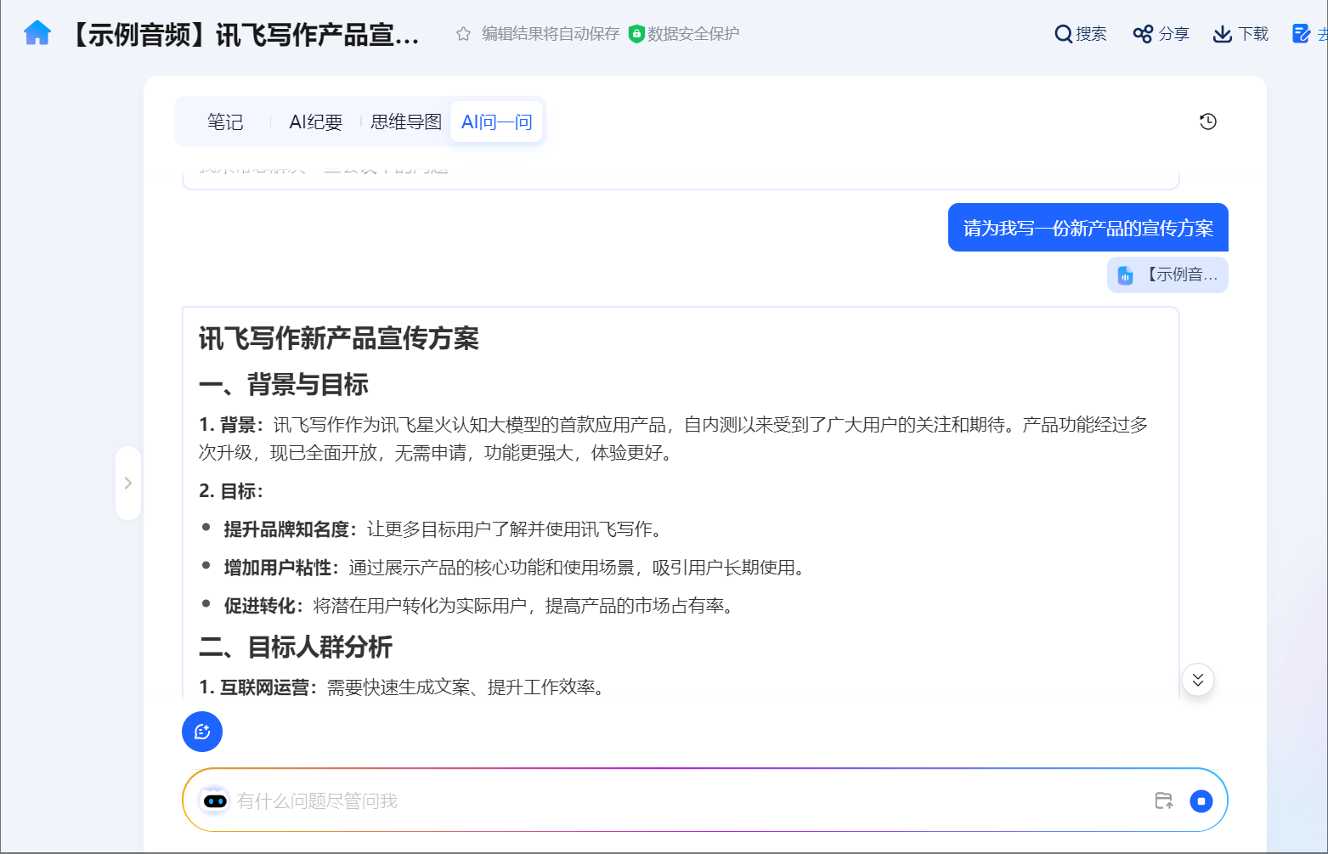The image size is (1328, 854).
Task: Open the attached 【示例音… audio file chip
Action: (x=1167, y=274)
